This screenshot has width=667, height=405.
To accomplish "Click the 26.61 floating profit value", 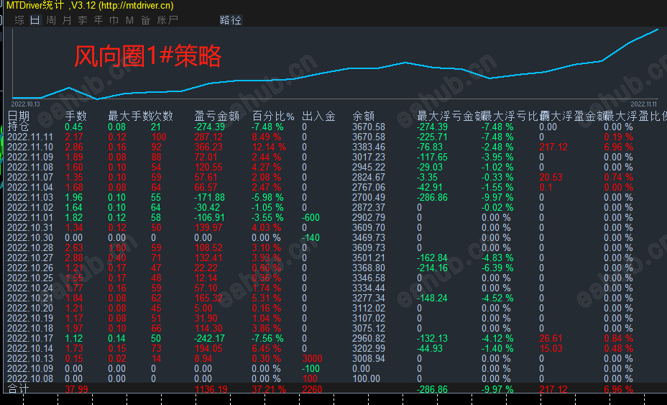I will (551, 339).
